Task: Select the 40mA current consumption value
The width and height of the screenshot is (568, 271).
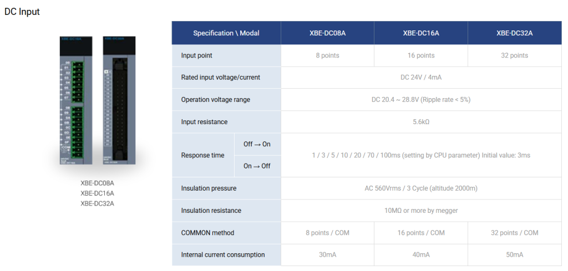Action: [420, 255]
